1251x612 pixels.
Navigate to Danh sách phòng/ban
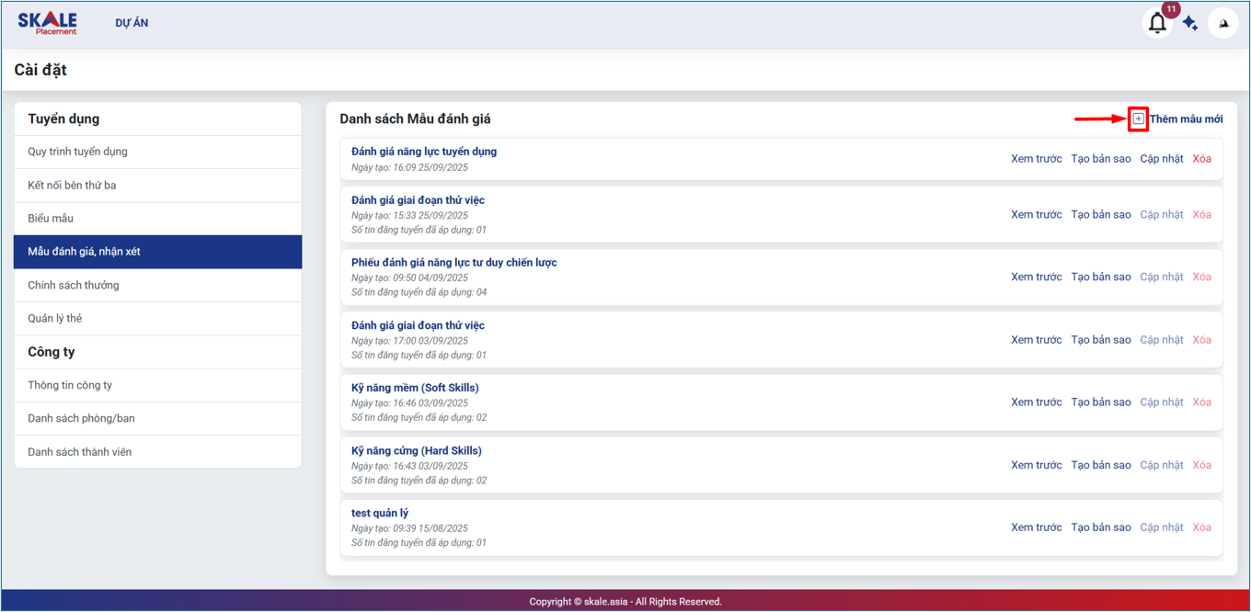[81, 419]
